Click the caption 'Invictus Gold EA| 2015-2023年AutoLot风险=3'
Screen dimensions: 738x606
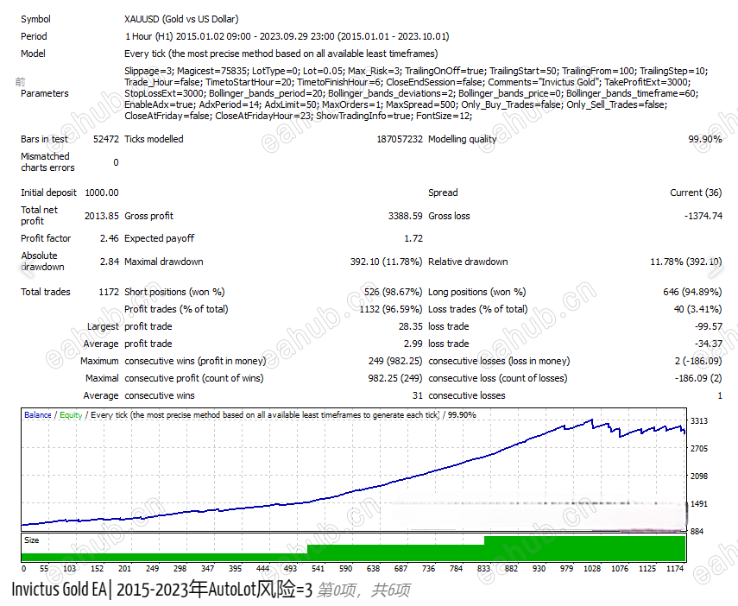tap(162, 590)
